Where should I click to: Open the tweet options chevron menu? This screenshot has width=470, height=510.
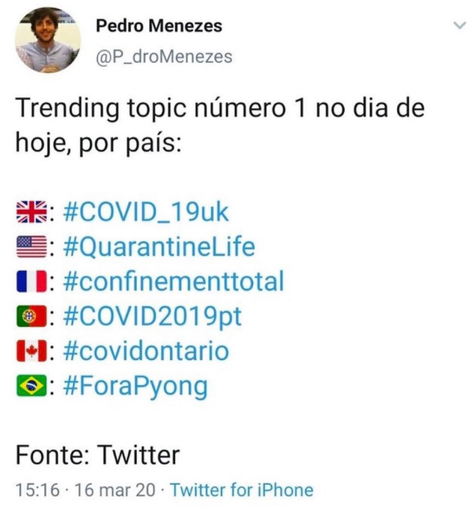459,26
